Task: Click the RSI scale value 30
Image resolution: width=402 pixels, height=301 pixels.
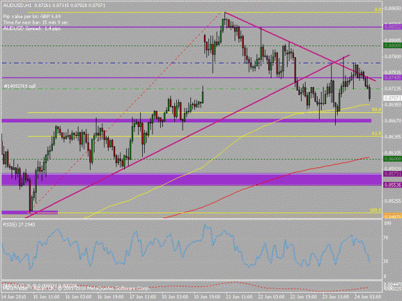Action: [387, 261]
